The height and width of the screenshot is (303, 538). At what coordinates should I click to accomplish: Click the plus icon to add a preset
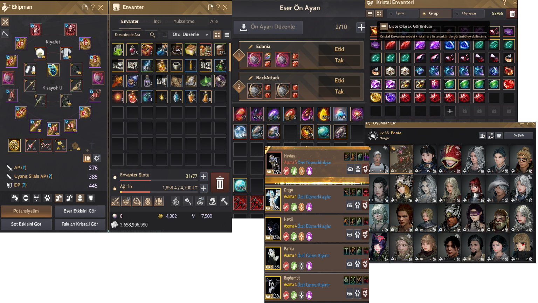pyautogui.click(x=361, y=27)
